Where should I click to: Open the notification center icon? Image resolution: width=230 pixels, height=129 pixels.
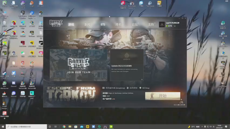226,126
